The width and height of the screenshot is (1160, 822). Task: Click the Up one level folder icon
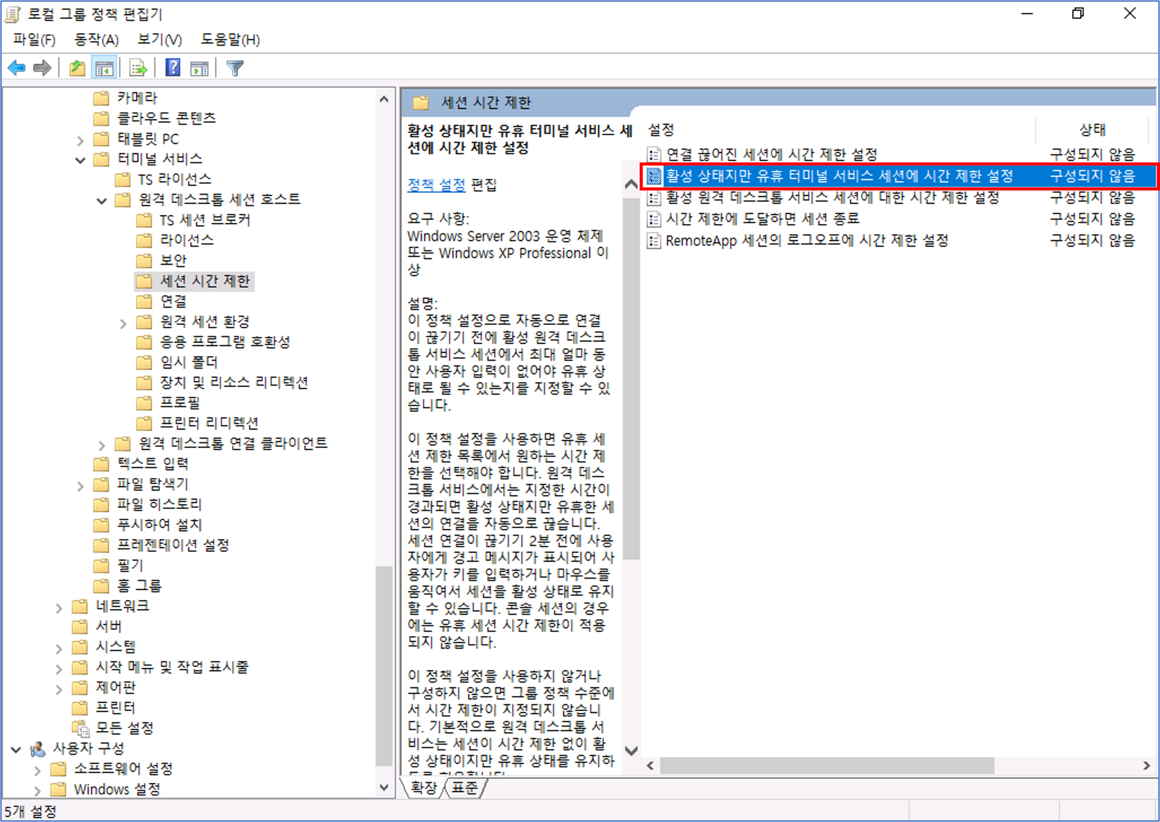pyautogui.click(x=77, y=67)
